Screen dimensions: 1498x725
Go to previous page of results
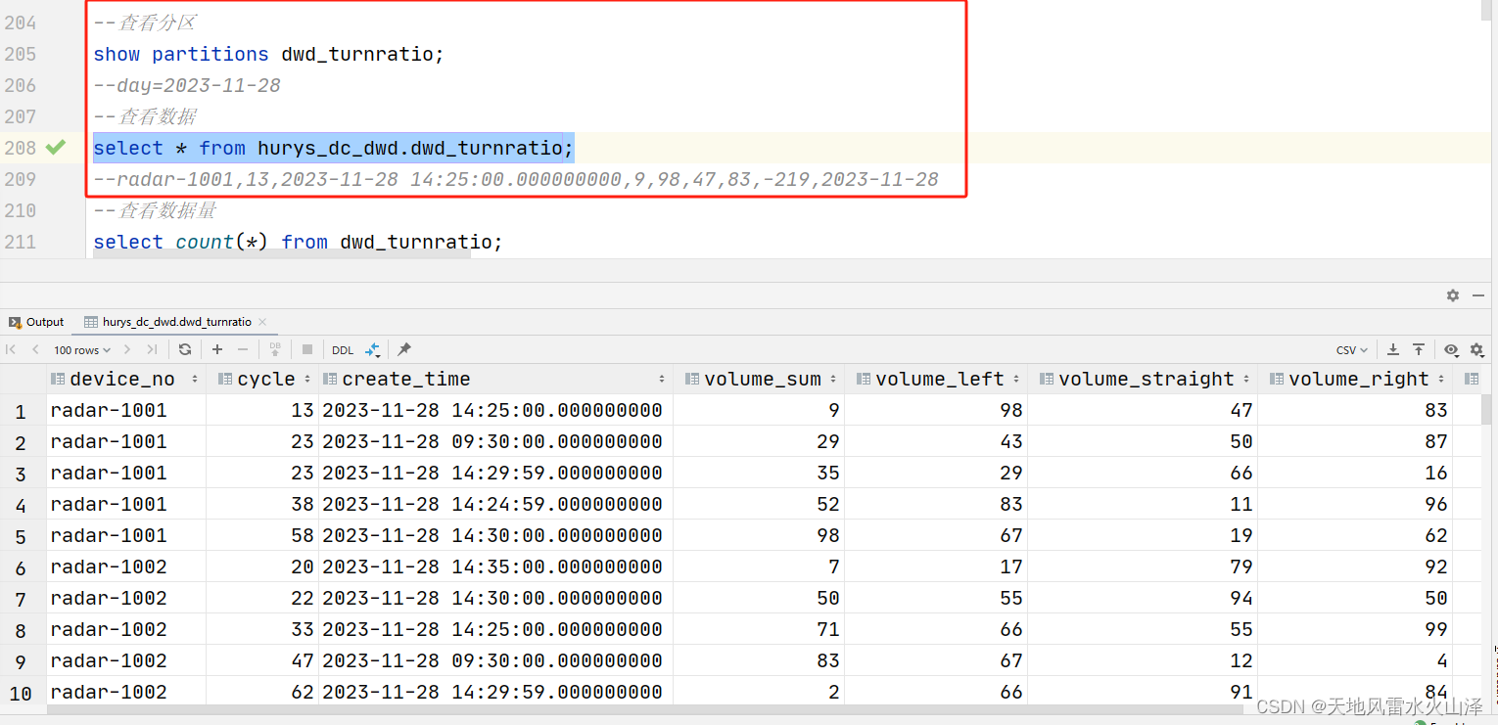coord(35,349)
